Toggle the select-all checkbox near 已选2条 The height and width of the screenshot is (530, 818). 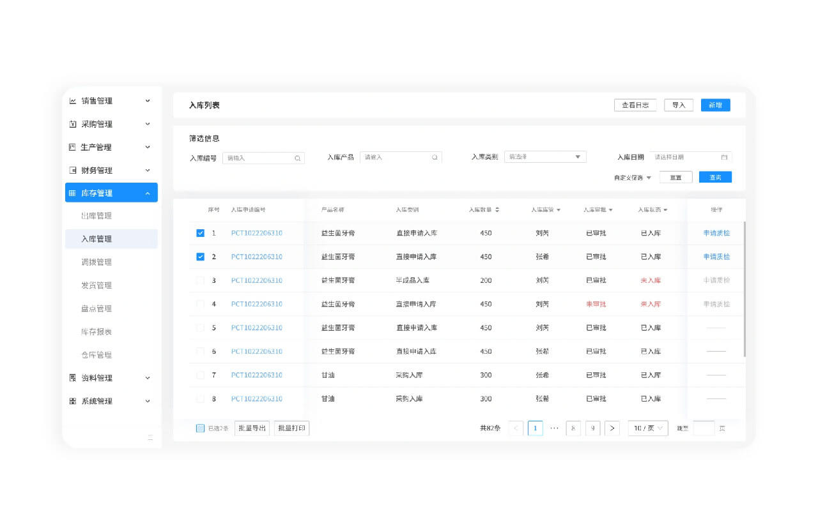pyautogui.click(x=200, y=428)
